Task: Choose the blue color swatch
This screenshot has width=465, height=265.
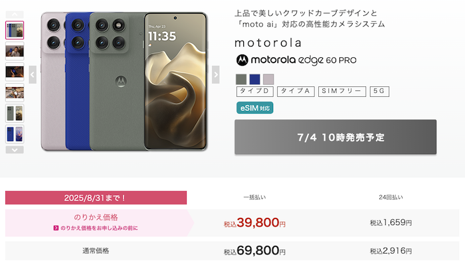Action: click(x=254, y=80)
